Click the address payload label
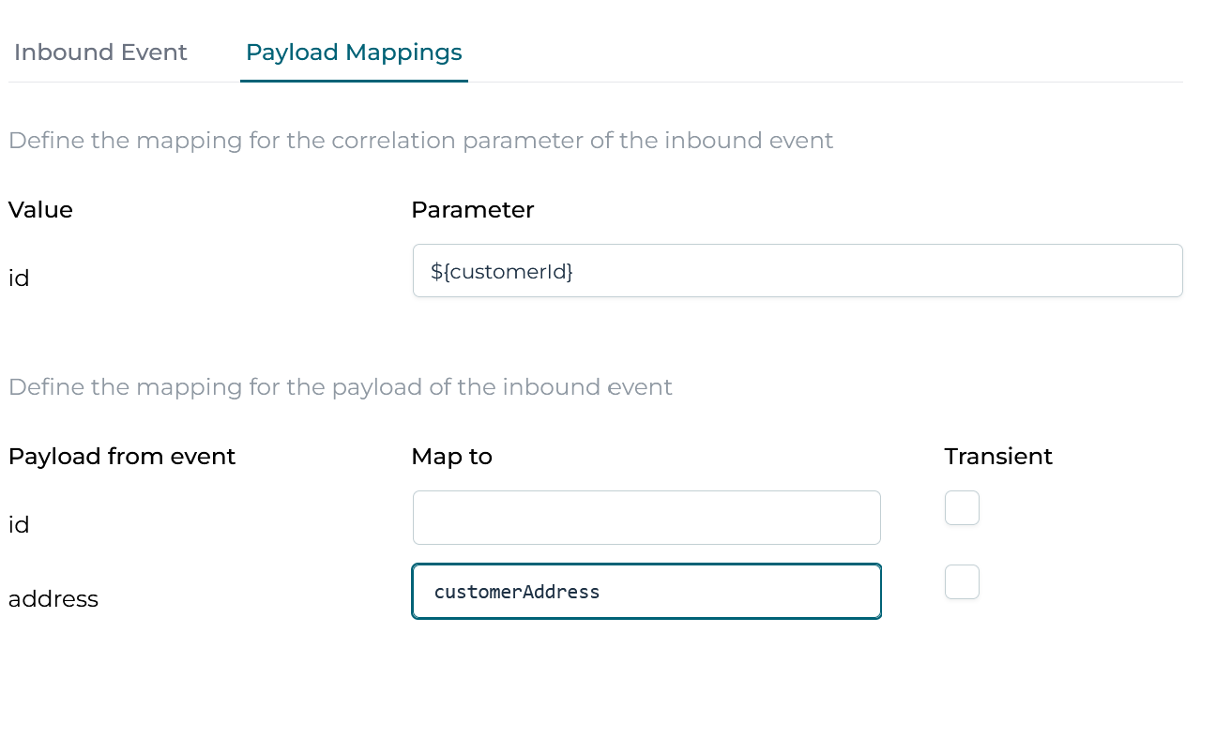The height and width of the screenshot is (738, 1216). tap(53, 599)
